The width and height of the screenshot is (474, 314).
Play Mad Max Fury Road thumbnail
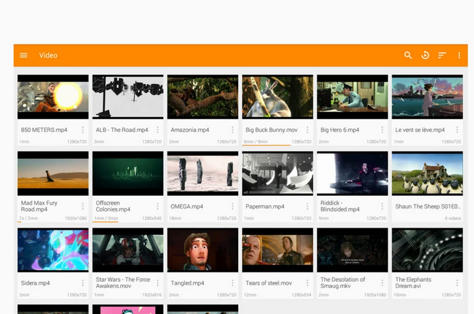coord(53,173)
